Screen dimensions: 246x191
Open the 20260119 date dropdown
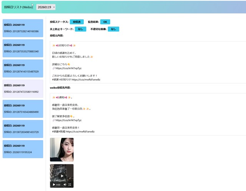46,7
